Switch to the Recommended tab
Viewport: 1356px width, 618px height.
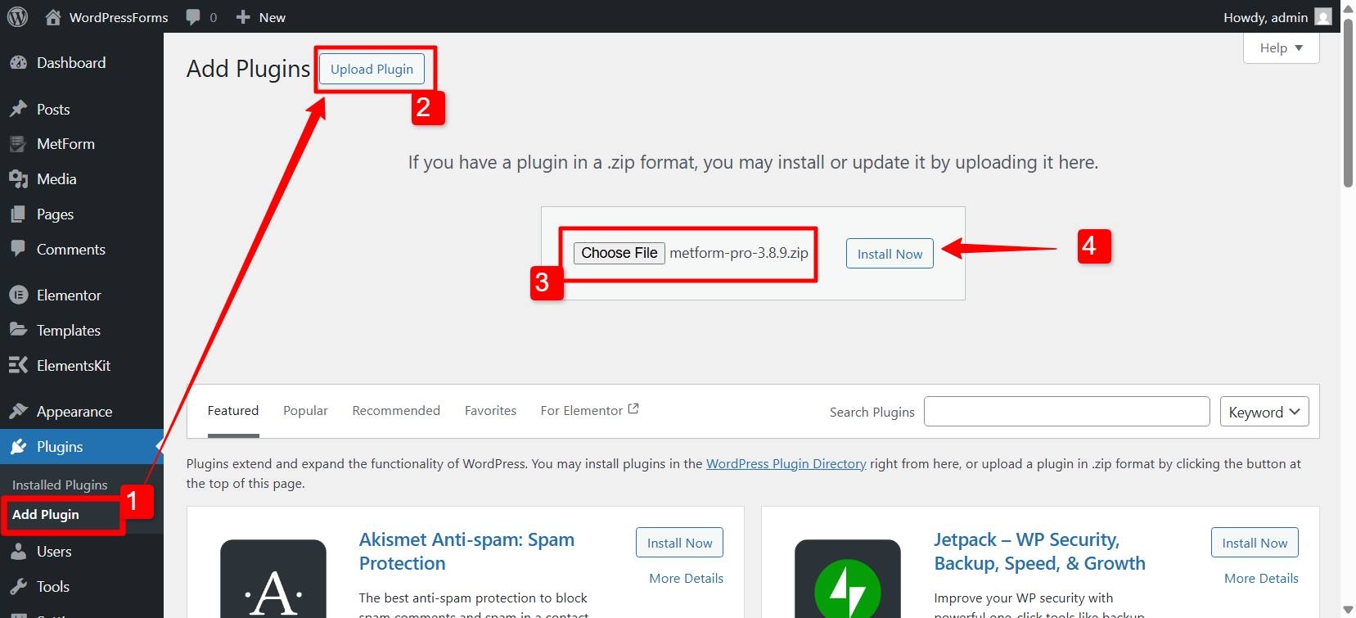click(x=396, y=411)
